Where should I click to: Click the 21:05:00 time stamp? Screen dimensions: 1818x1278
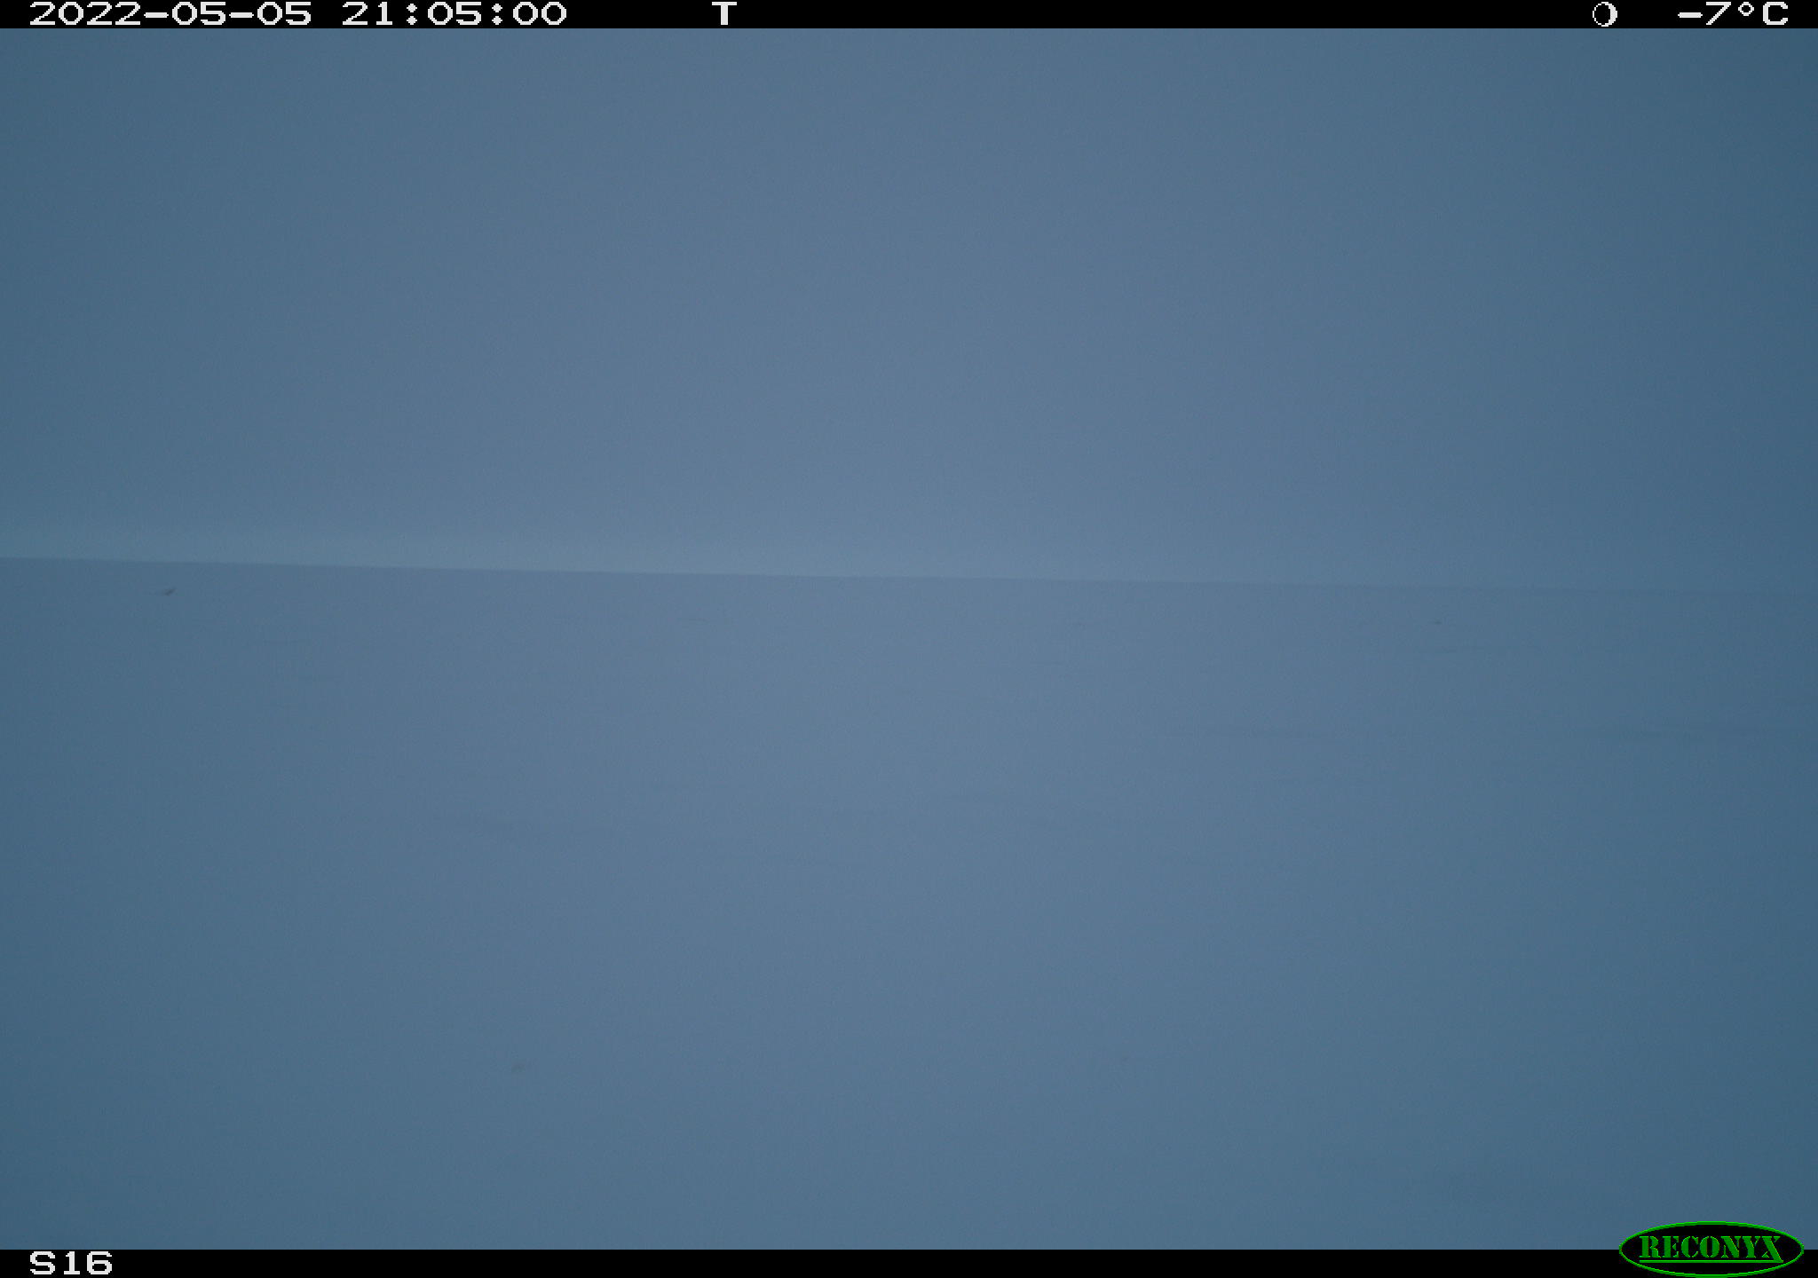coord(454,14)
